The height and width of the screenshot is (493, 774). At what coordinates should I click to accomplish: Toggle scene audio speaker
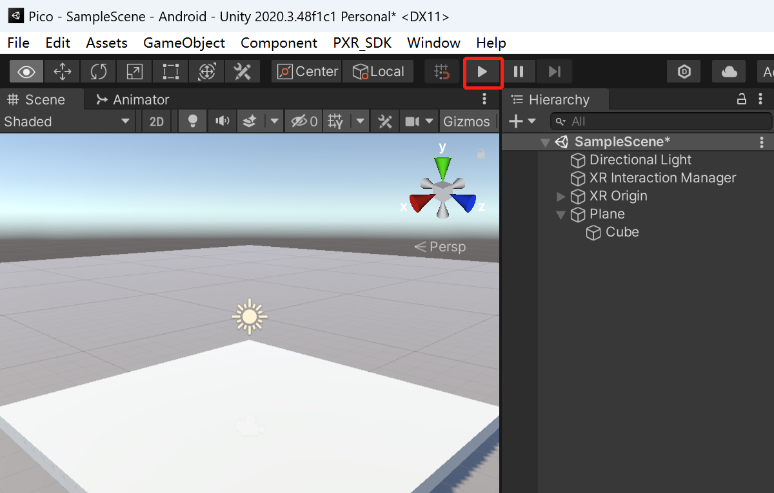[x=222, y=121]
